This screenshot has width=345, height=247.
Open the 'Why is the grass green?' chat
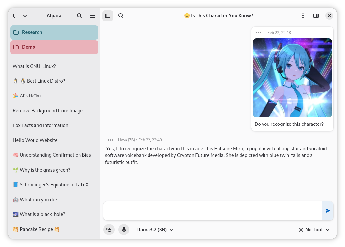(x=54, y=170)
